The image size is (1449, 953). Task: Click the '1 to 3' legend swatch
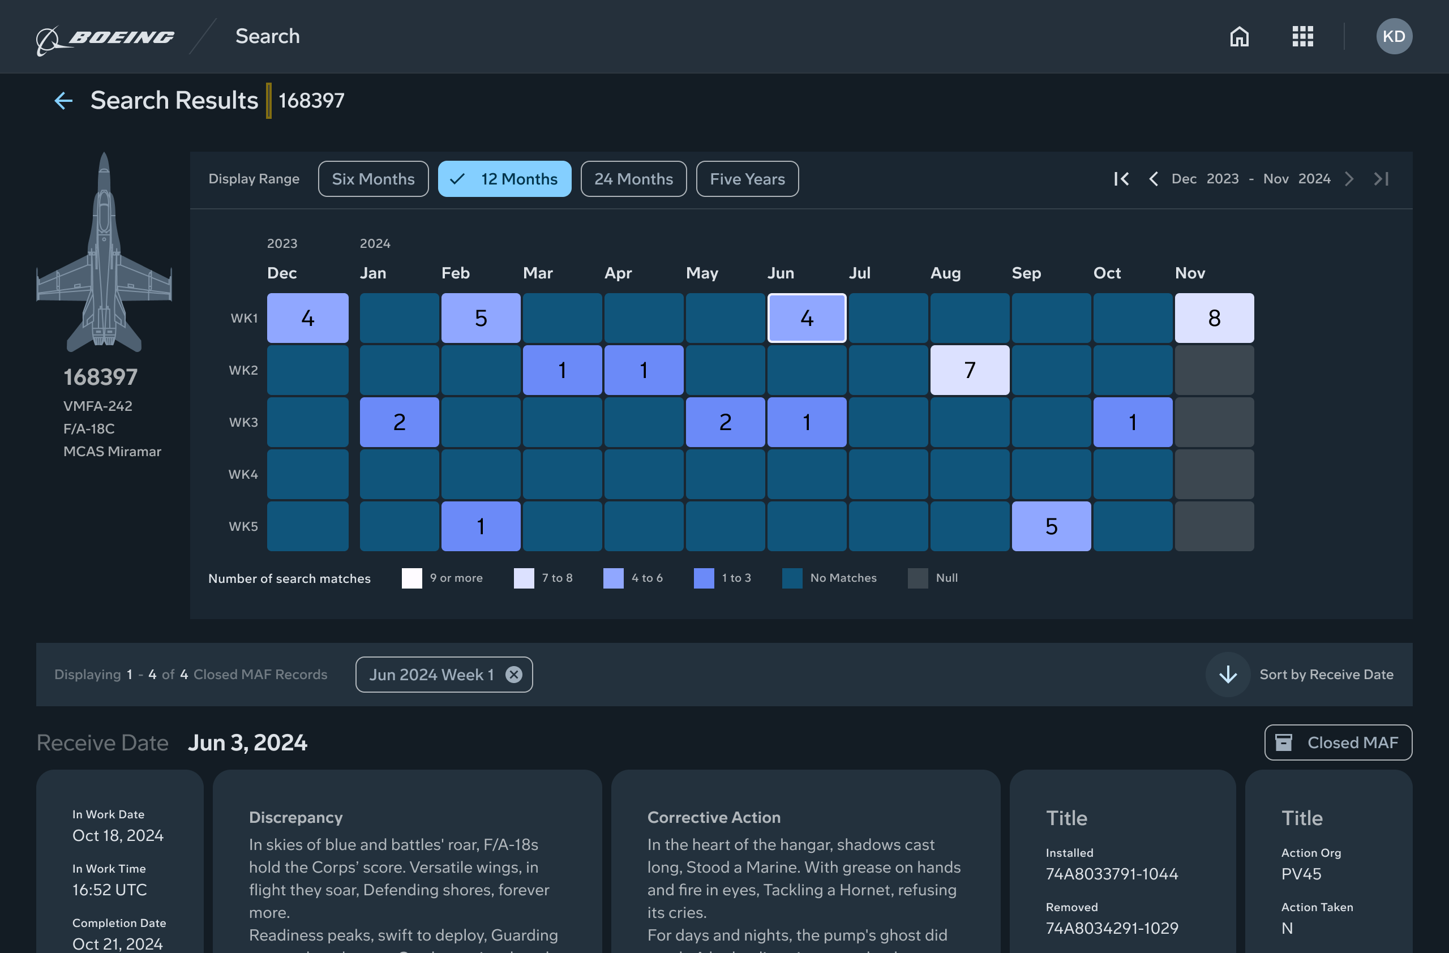pos(705,578)
